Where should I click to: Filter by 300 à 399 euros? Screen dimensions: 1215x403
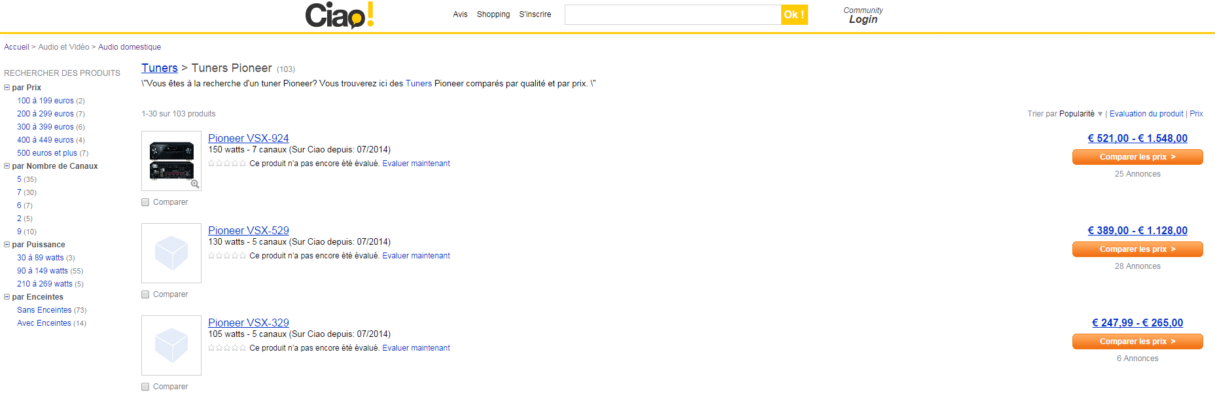(x=45, y=127)
